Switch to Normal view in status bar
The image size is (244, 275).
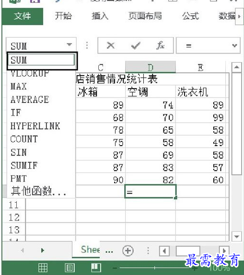pyautogui.click(x=43, y=268)
